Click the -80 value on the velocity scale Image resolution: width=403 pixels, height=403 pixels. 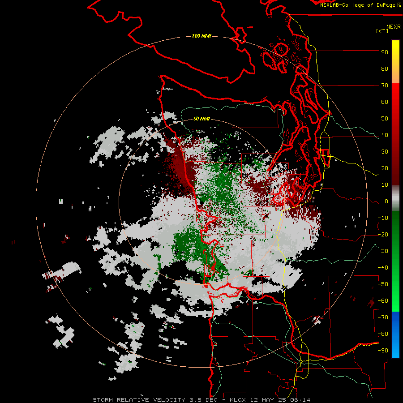pyautogui.click(x=383, y=334)
